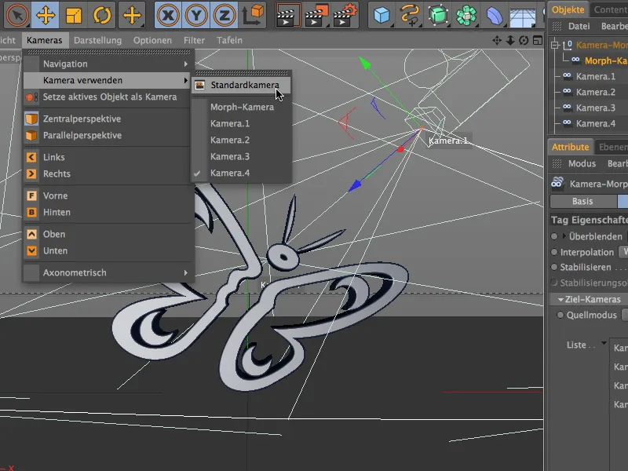Open the floor scene objects icon
This screenshot has height=471, width=628.
523,15
